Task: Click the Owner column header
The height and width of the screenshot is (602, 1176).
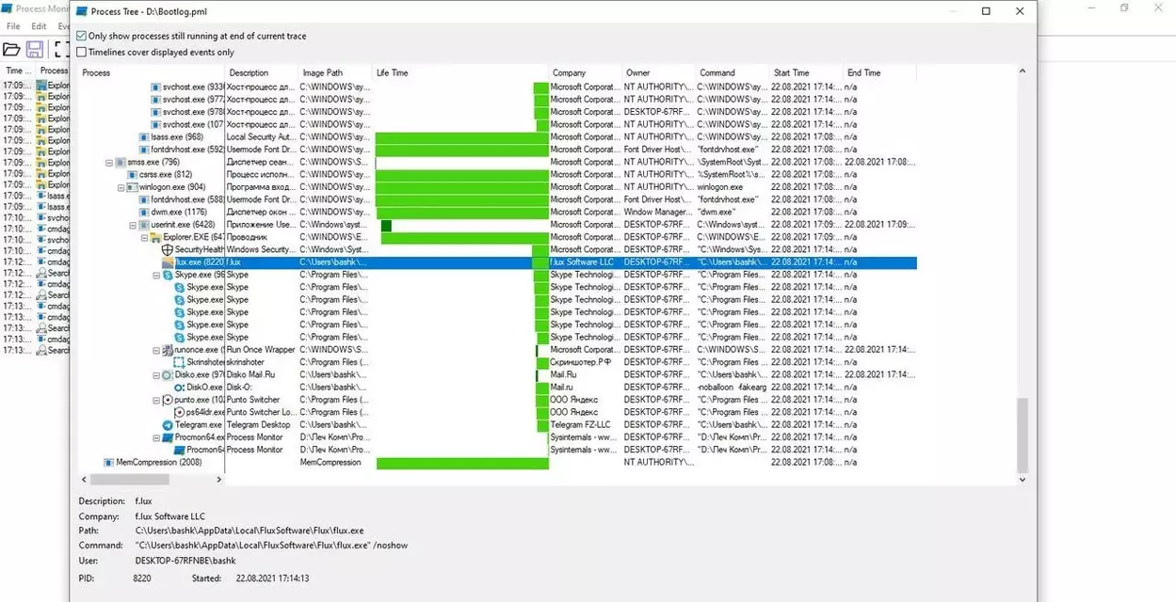Action: pyautogui.click(x=658, y=72)
